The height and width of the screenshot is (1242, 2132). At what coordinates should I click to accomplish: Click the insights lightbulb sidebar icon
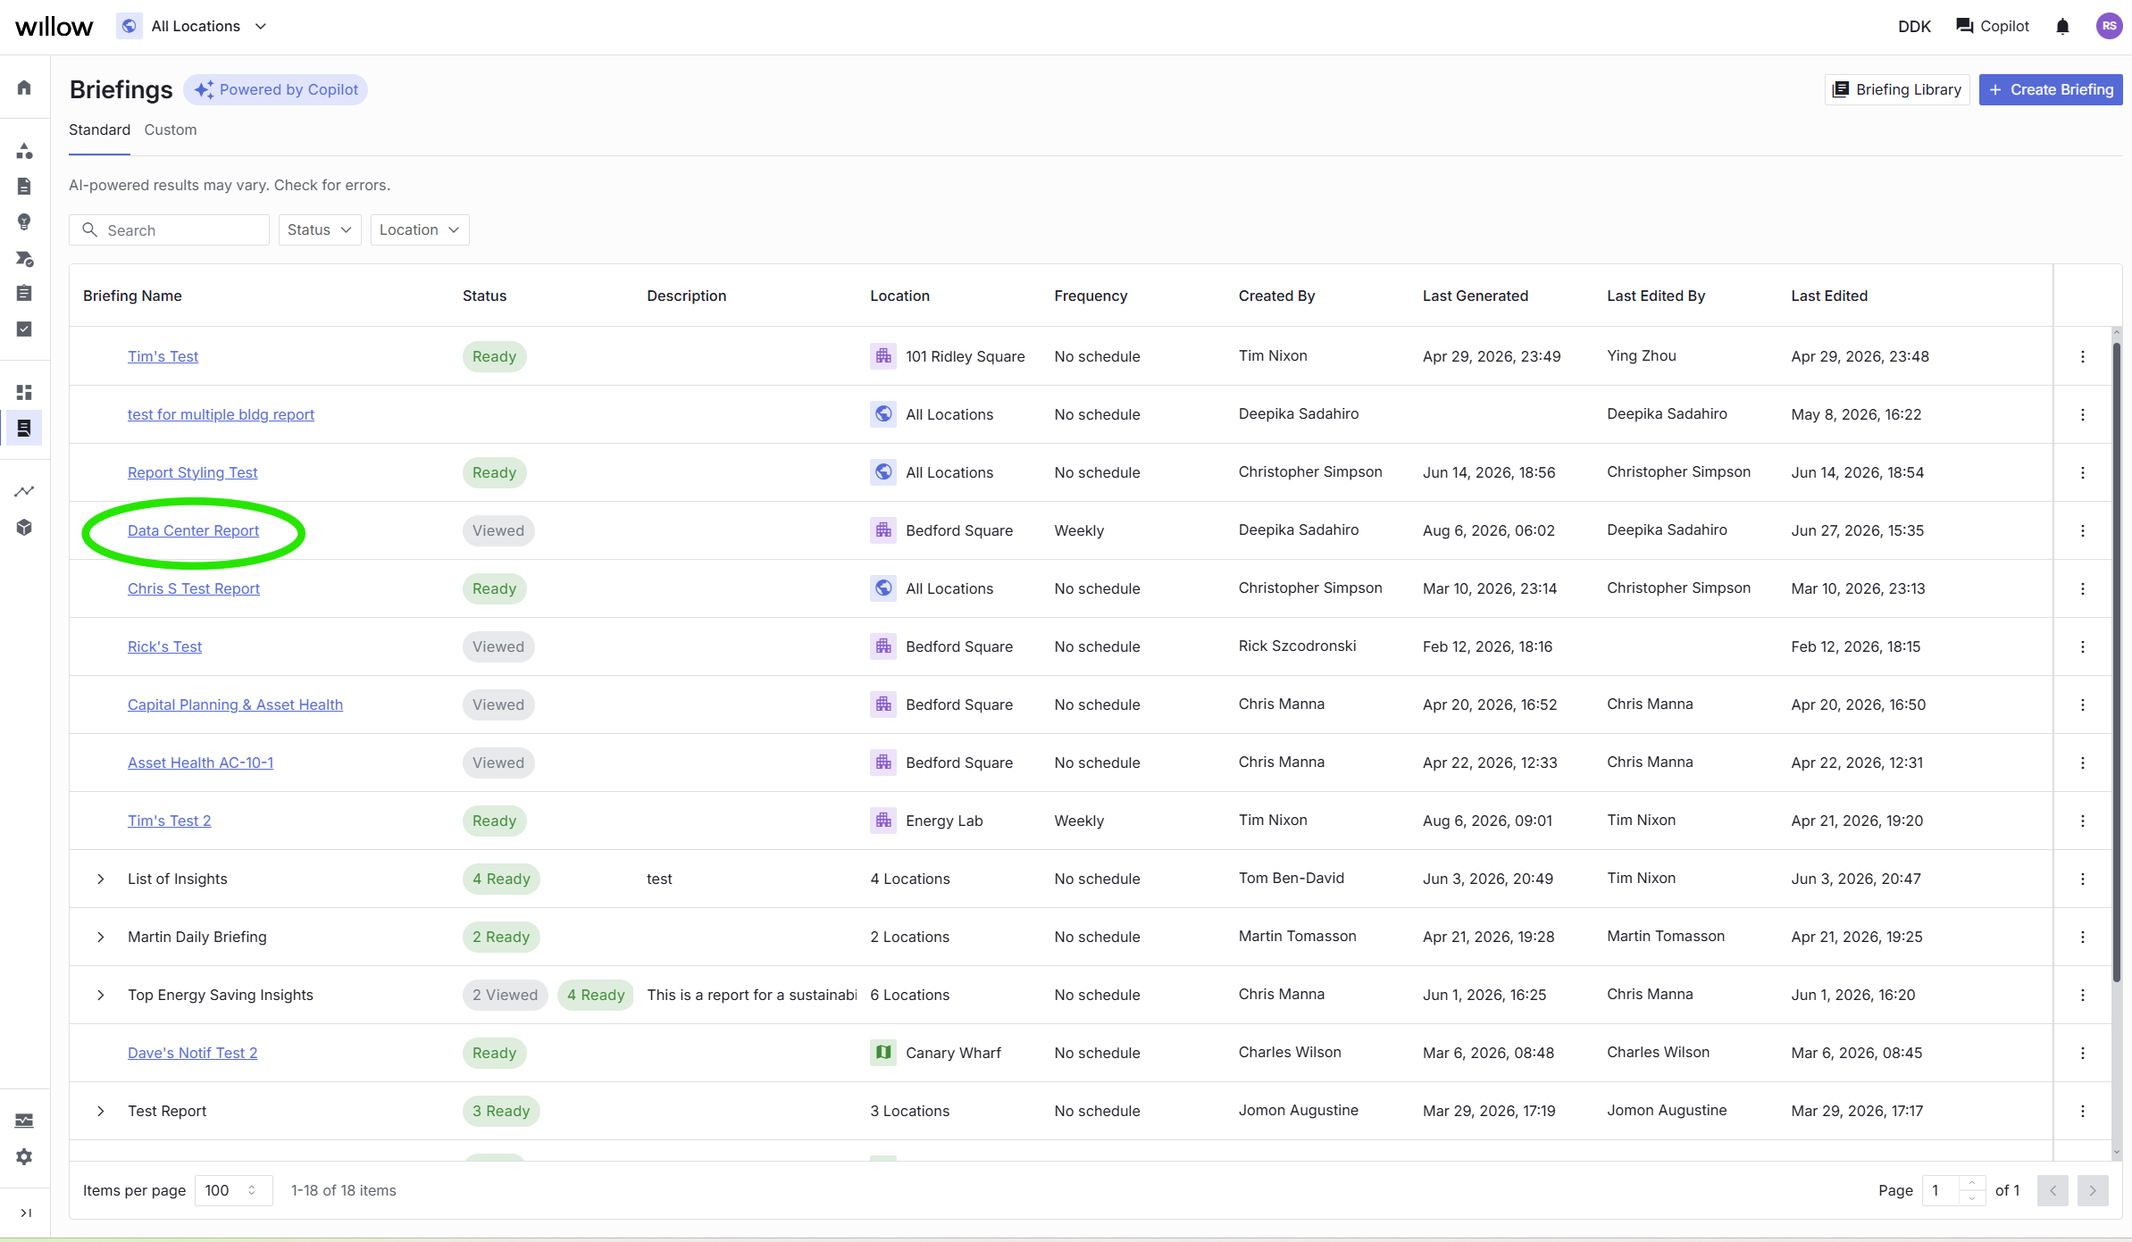(x=24, y=221)
